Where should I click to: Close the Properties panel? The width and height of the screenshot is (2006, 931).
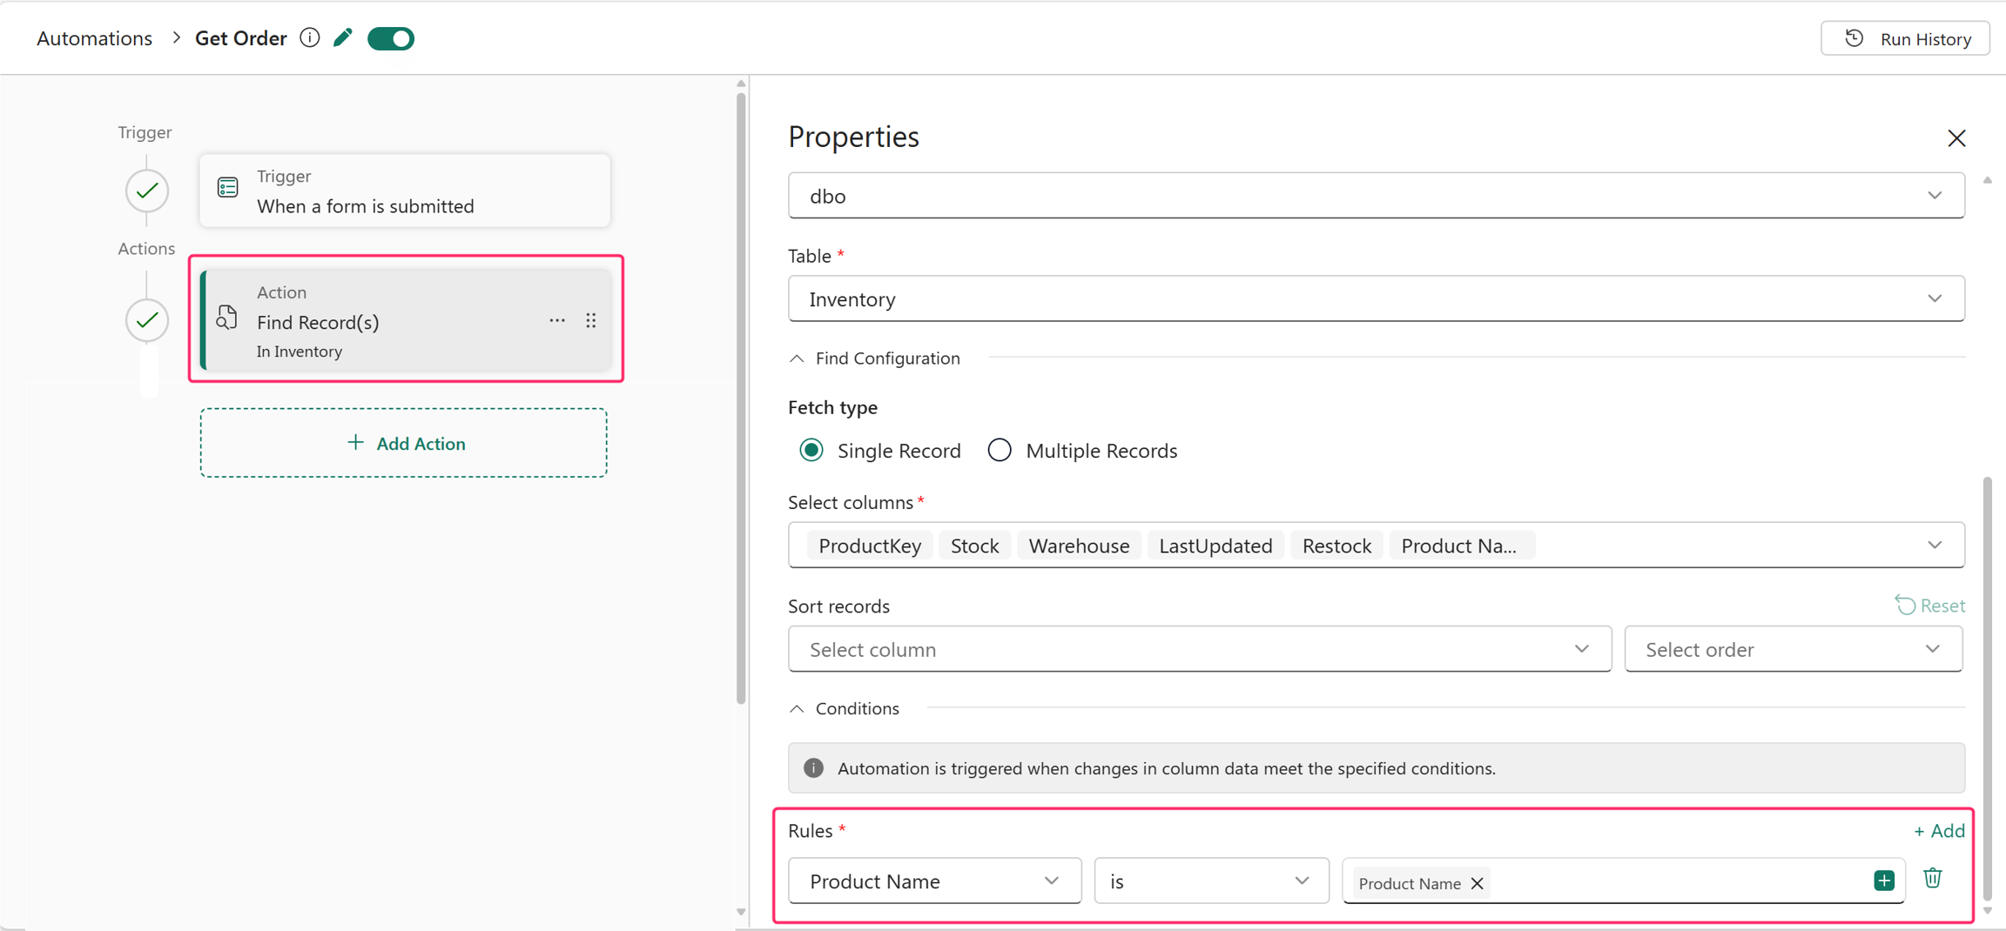(x=1956, y=138)
